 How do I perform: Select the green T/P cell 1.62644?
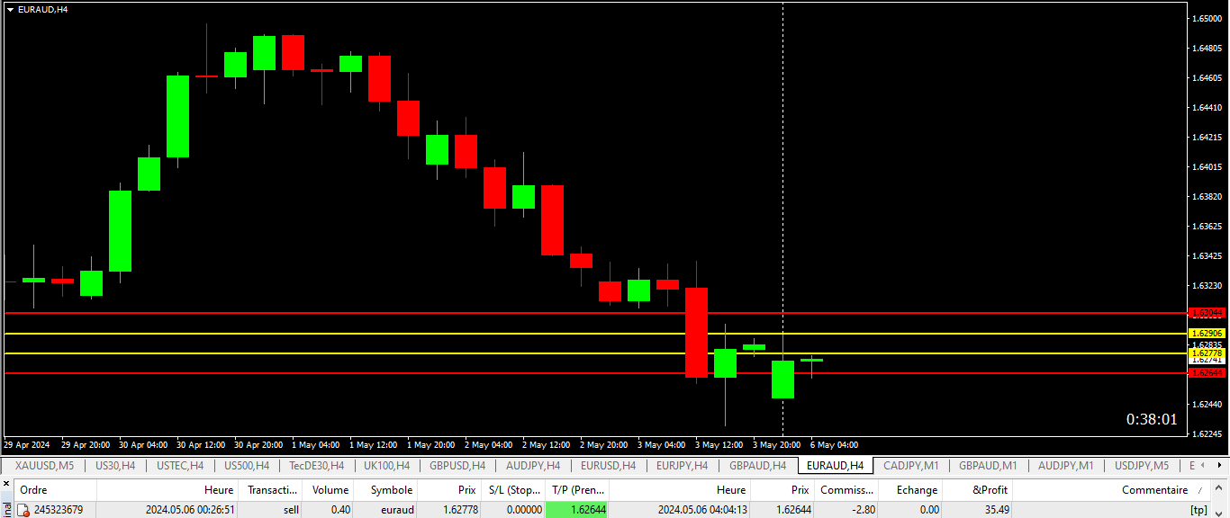577,510
